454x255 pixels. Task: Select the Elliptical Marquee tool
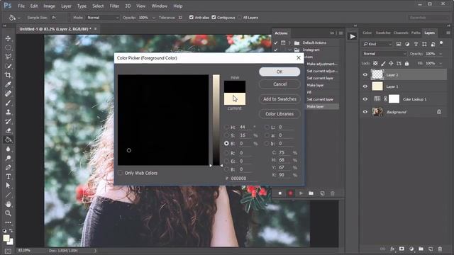point(8,47)
